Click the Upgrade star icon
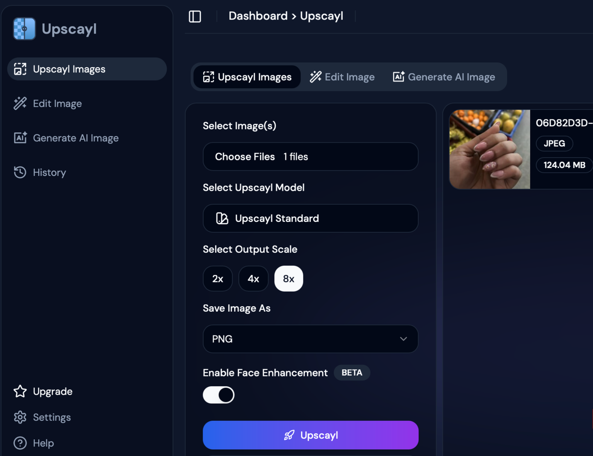Screen dimensions: 593x456 pyautogui.click(x=20, y=391)
